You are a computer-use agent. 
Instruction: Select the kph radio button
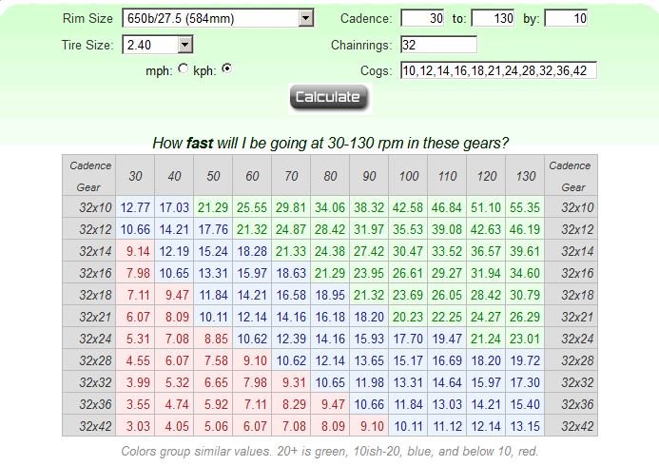[226, 68]
